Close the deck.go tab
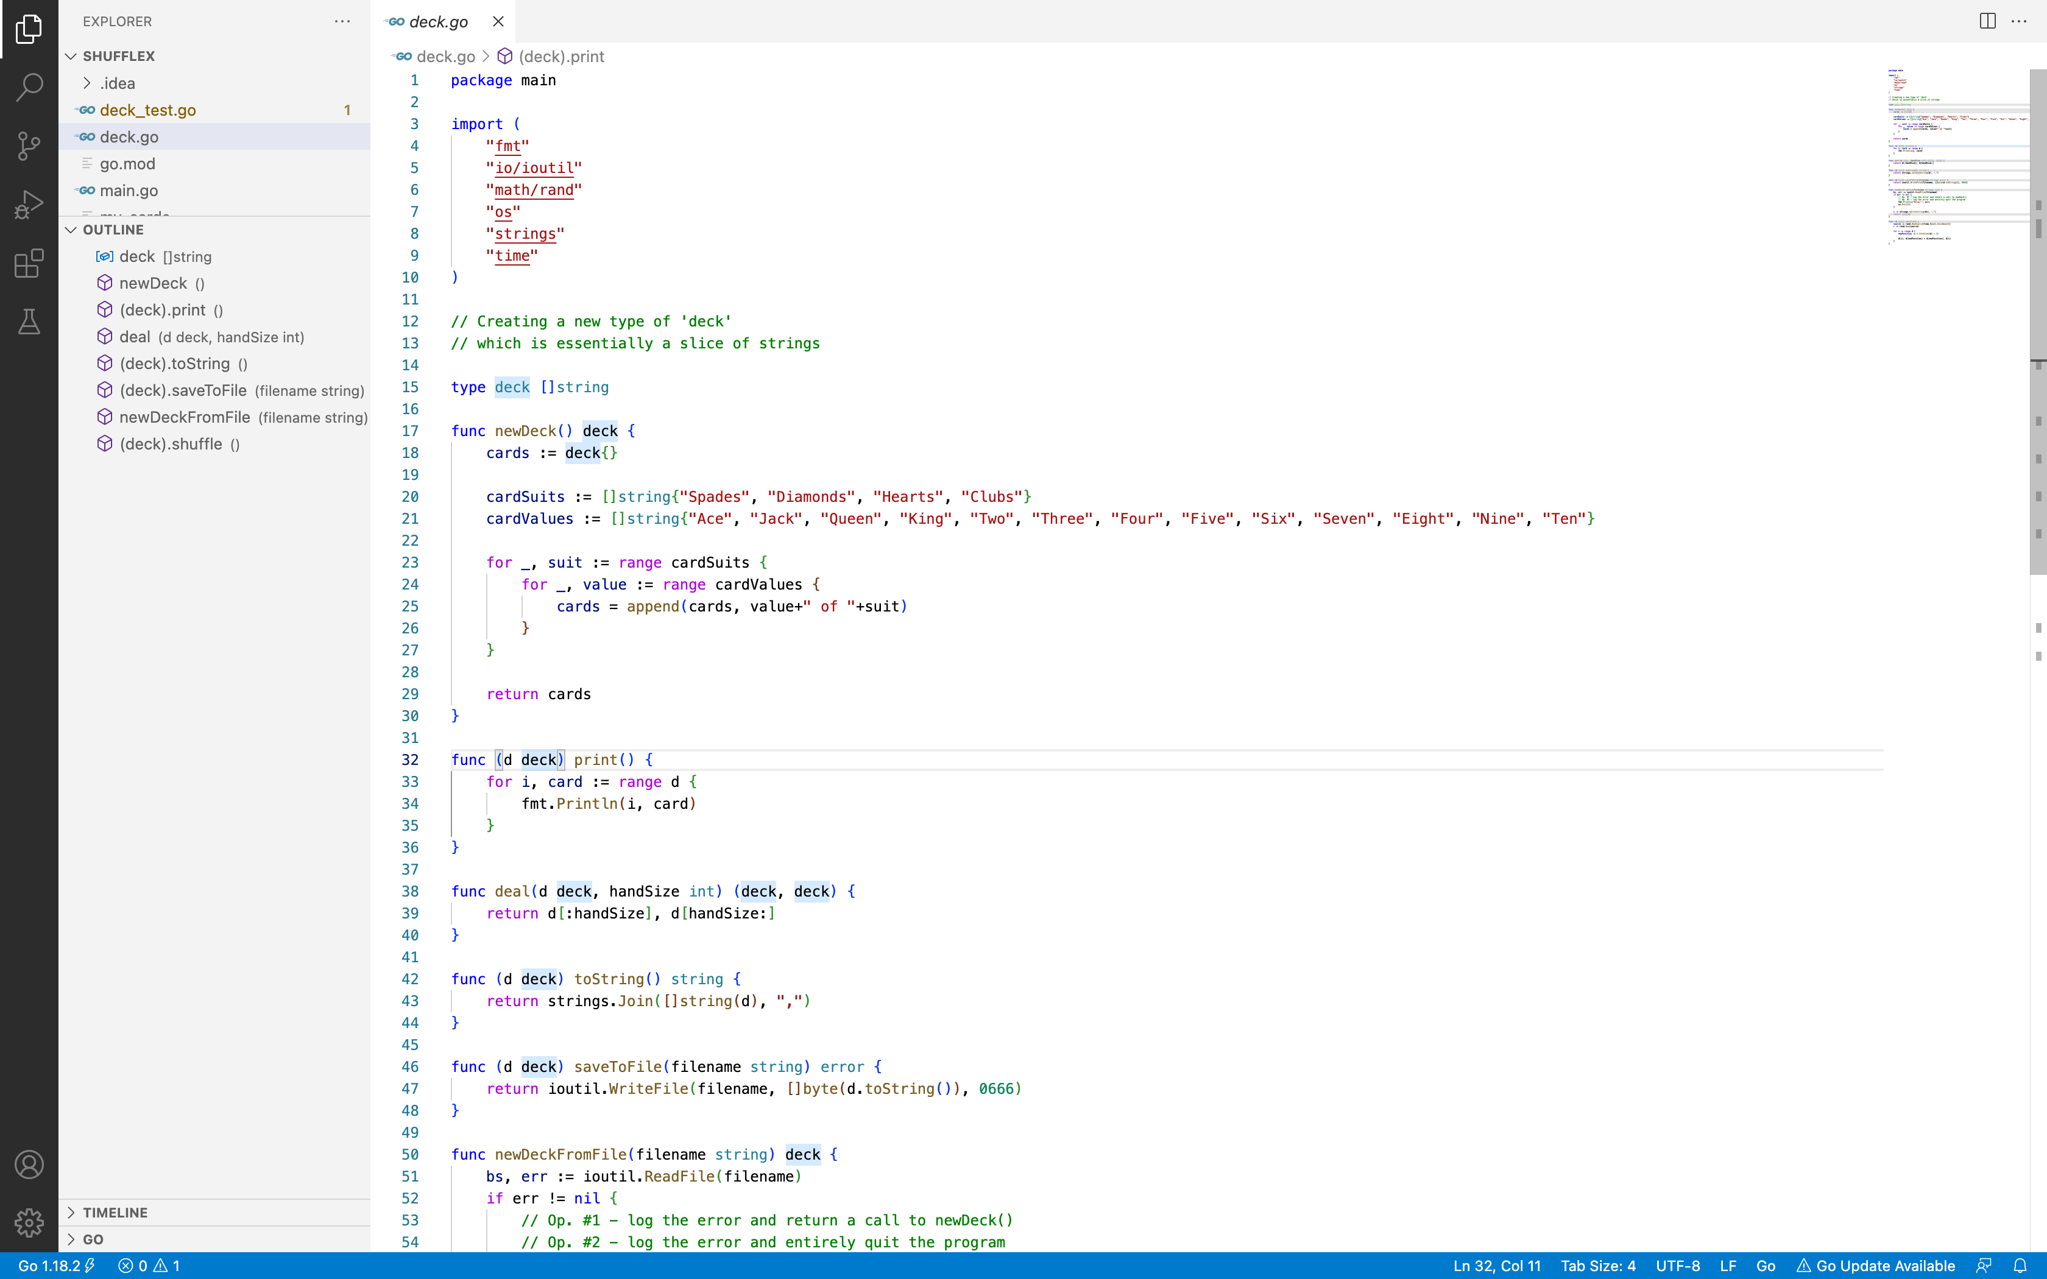Image resolution: width=2047 pixels, height=1279 pixels. point(498,22)
